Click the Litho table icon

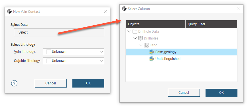pos(146,45)
